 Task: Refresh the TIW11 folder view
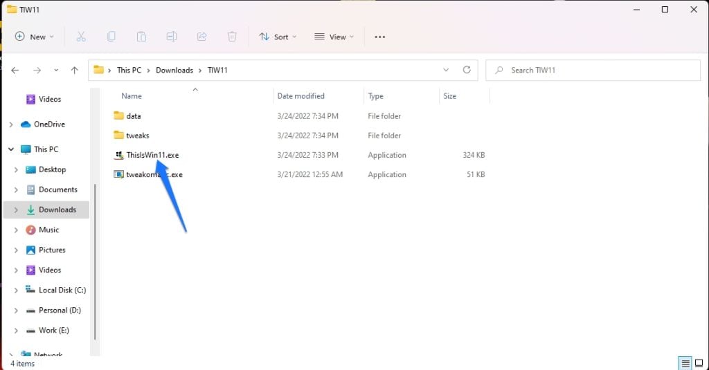[467, 70]
